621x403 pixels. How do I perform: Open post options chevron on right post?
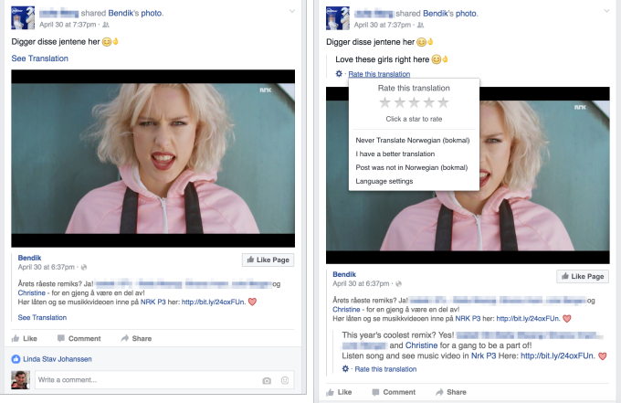(606, 11)
